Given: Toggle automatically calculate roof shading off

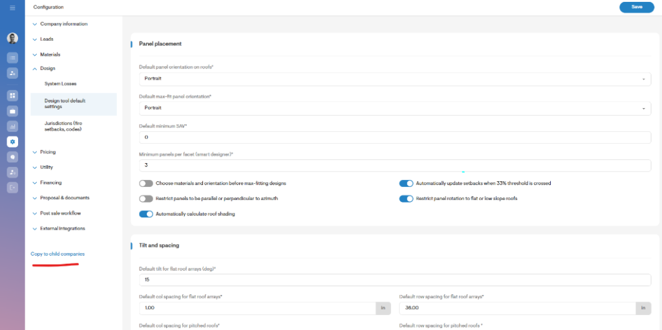Looking at the screenshot, I should 146,214.
